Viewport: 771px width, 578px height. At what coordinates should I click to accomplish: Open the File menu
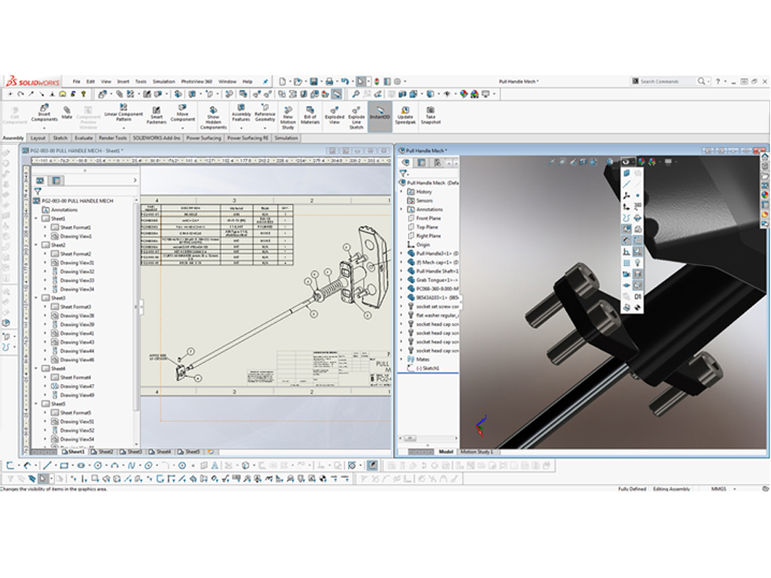(x=76, y=81)
